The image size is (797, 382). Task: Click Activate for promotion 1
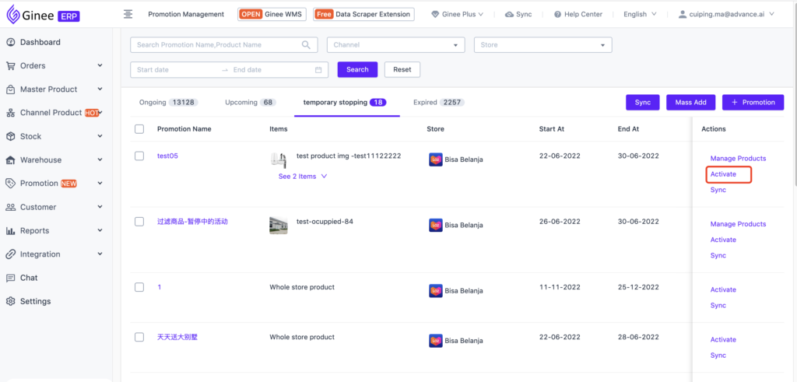[x=723, y=289]
